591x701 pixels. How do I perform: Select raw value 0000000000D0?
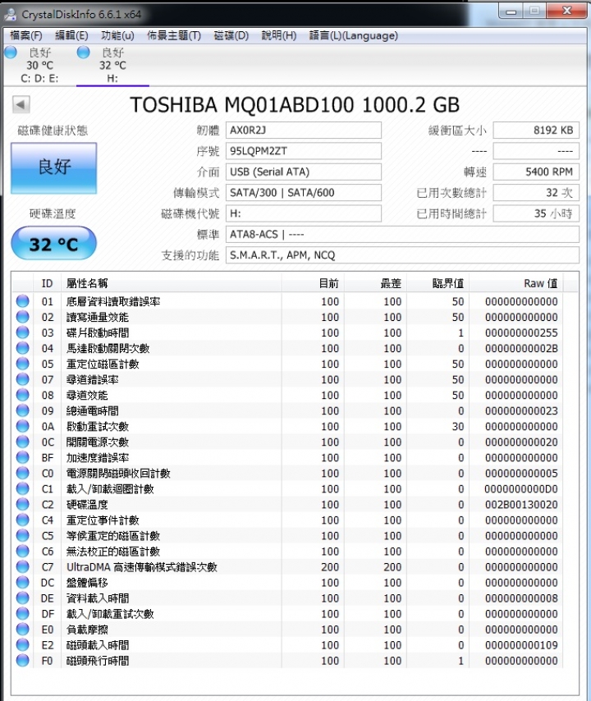[521, 488]
